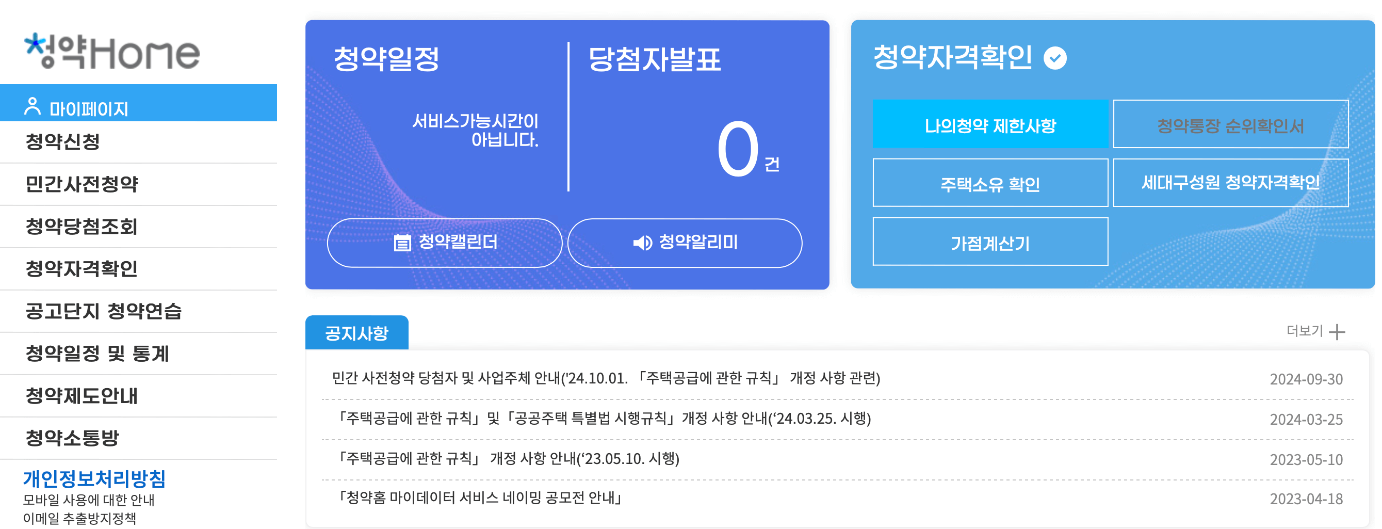This screenshot has height=529, width=1382.
Task: Open the 개인정보처리방침 link
Action: point(95,481)
